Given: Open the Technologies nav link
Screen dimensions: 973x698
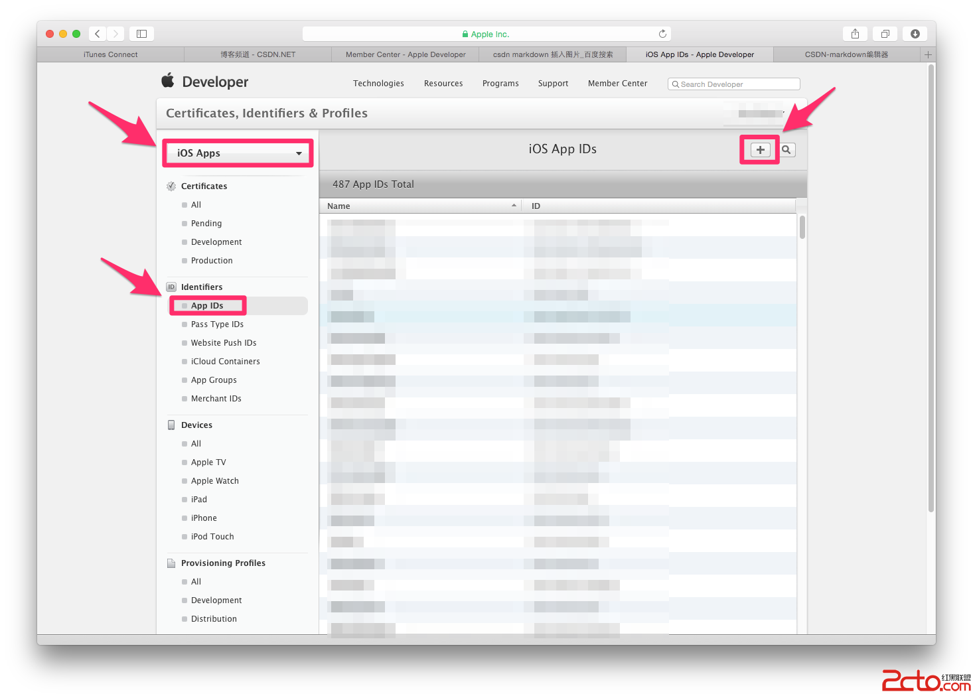Looking at the screenshot, I should 378,84.
